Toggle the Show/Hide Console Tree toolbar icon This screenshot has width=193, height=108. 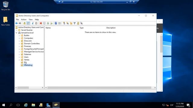point(28,23)
